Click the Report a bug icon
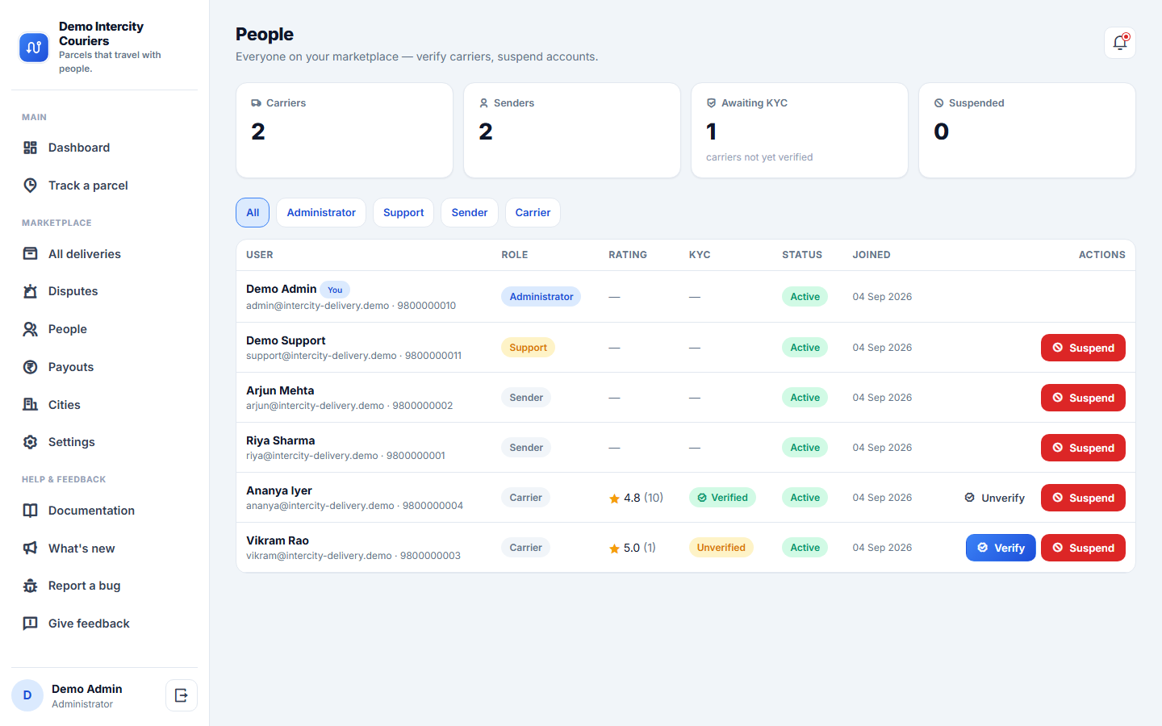The height and width of the screenshot is (726, 1162). pyautogui.click(x=30, y=586)
